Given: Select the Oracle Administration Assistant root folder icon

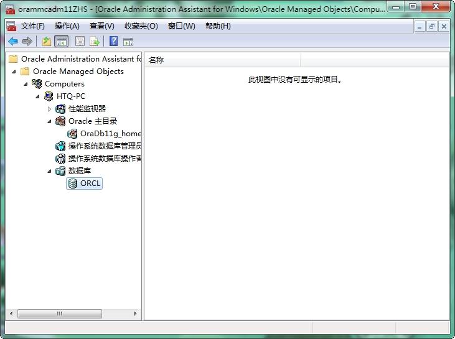Looking at the screenshot, I should (13, 59).
